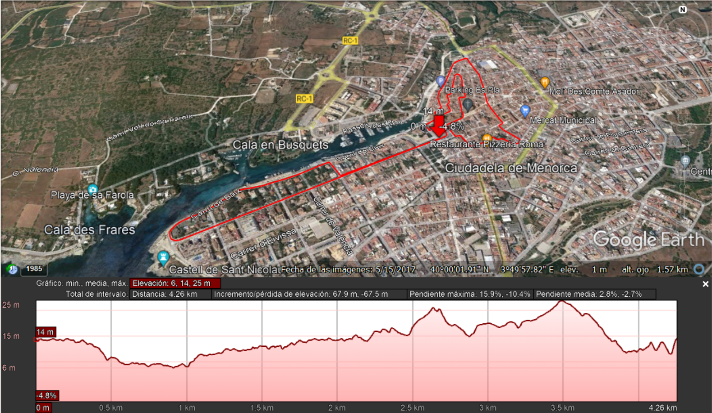Click the 1985 historical imagery year button

[34, 269]
